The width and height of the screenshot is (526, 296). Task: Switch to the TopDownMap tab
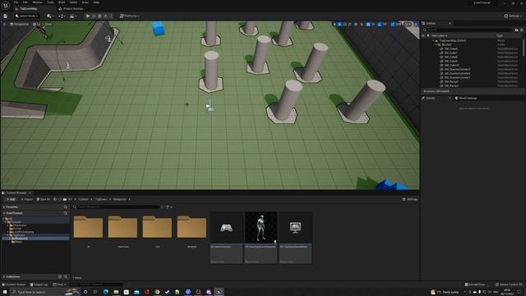29,9
